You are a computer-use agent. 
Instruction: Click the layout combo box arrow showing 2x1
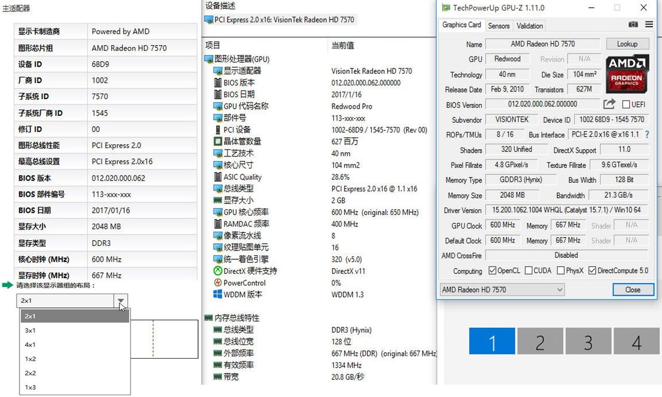pos(121,301)
